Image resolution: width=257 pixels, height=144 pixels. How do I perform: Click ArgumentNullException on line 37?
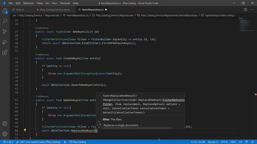(x=80, y=74)
